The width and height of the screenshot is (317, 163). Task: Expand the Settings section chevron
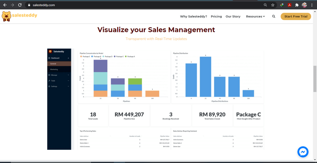[68, 86]
